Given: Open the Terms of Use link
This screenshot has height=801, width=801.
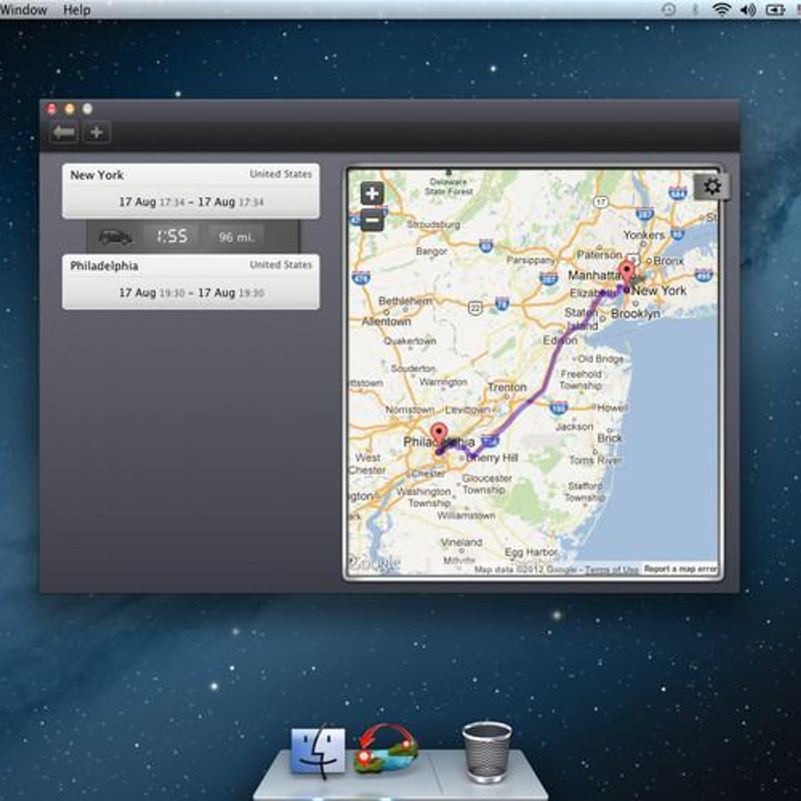Looking at the screenshot, I should (x=611, y=569).
